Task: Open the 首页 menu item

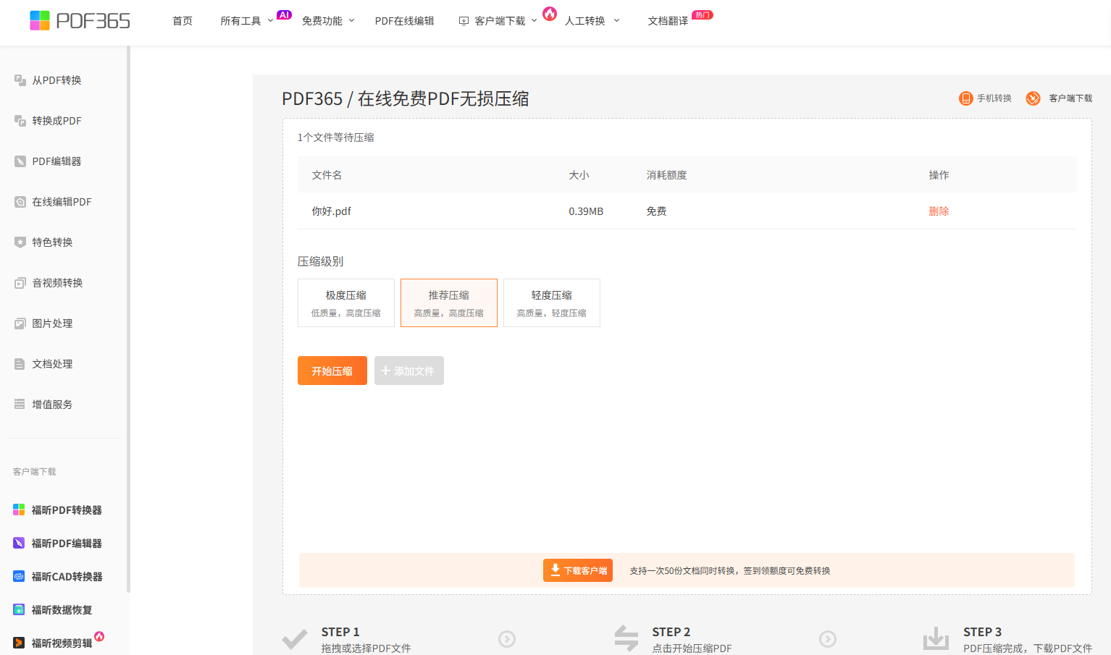Action: (x=183, y=21)
